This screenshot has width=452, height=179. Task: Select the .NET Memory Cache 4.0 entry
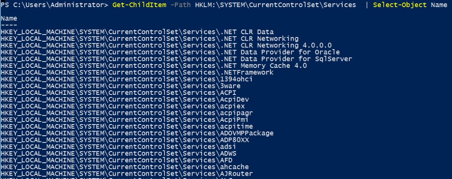154,66
